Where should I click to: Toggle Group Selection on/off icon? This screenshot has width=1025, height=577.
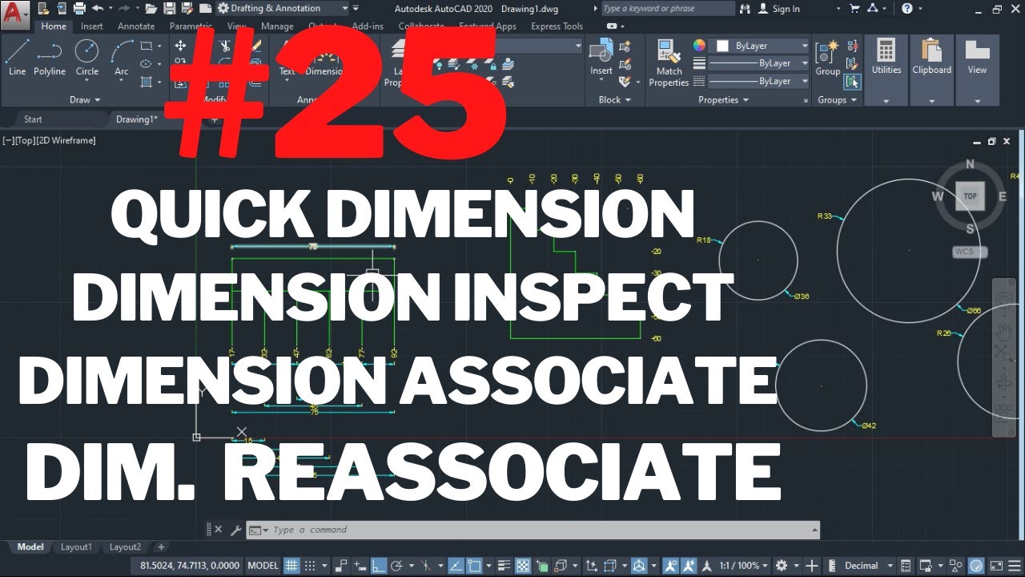852,82
